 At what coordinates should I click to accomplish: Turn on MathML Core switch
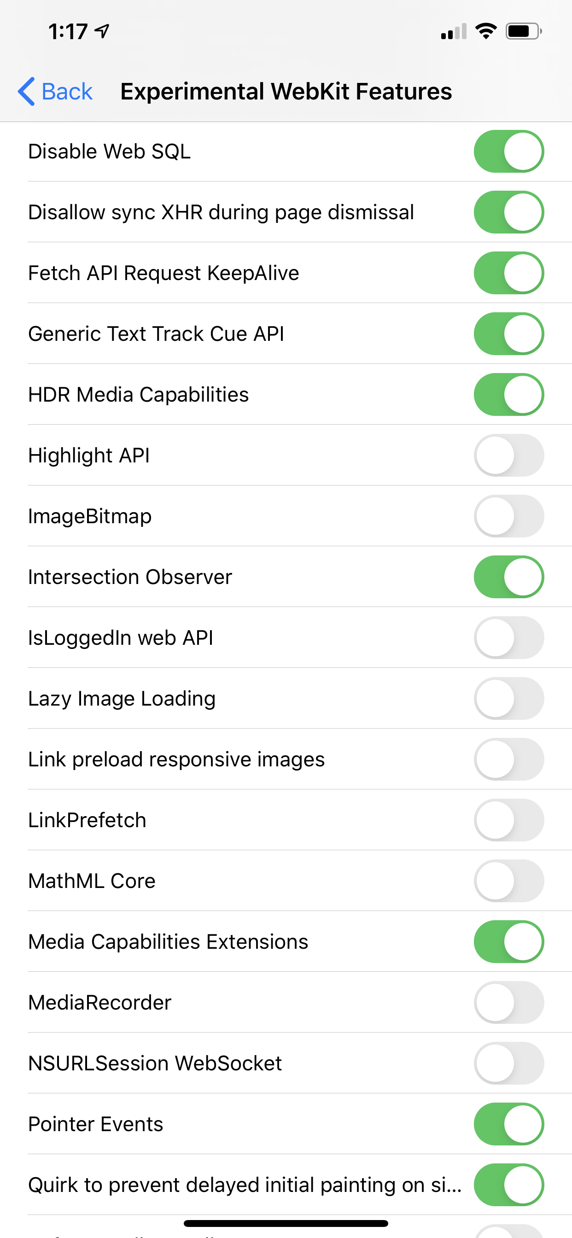pyautogui.click(x=508, y=881)
